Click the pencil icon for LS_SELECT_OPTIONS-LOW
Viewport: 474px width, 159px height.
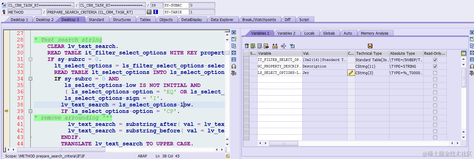coord(351,73)
